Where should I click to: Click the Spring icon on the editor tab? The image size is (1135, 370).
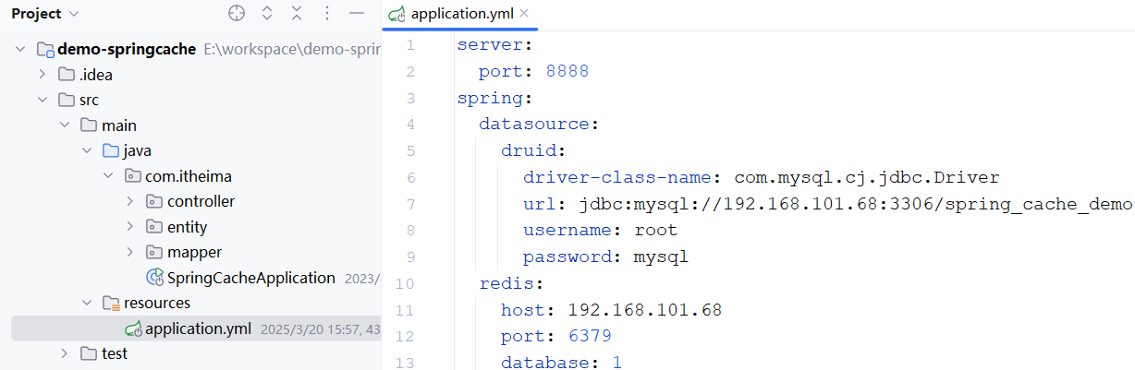(x=397, y=13)
